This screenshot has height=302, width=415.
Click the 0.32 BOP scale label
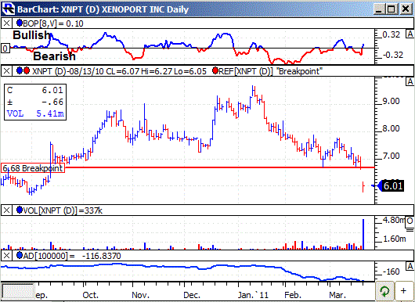click(392, 34)
